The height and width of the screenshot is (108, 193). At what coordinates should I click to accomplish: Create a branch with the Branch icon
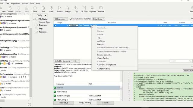60,9
